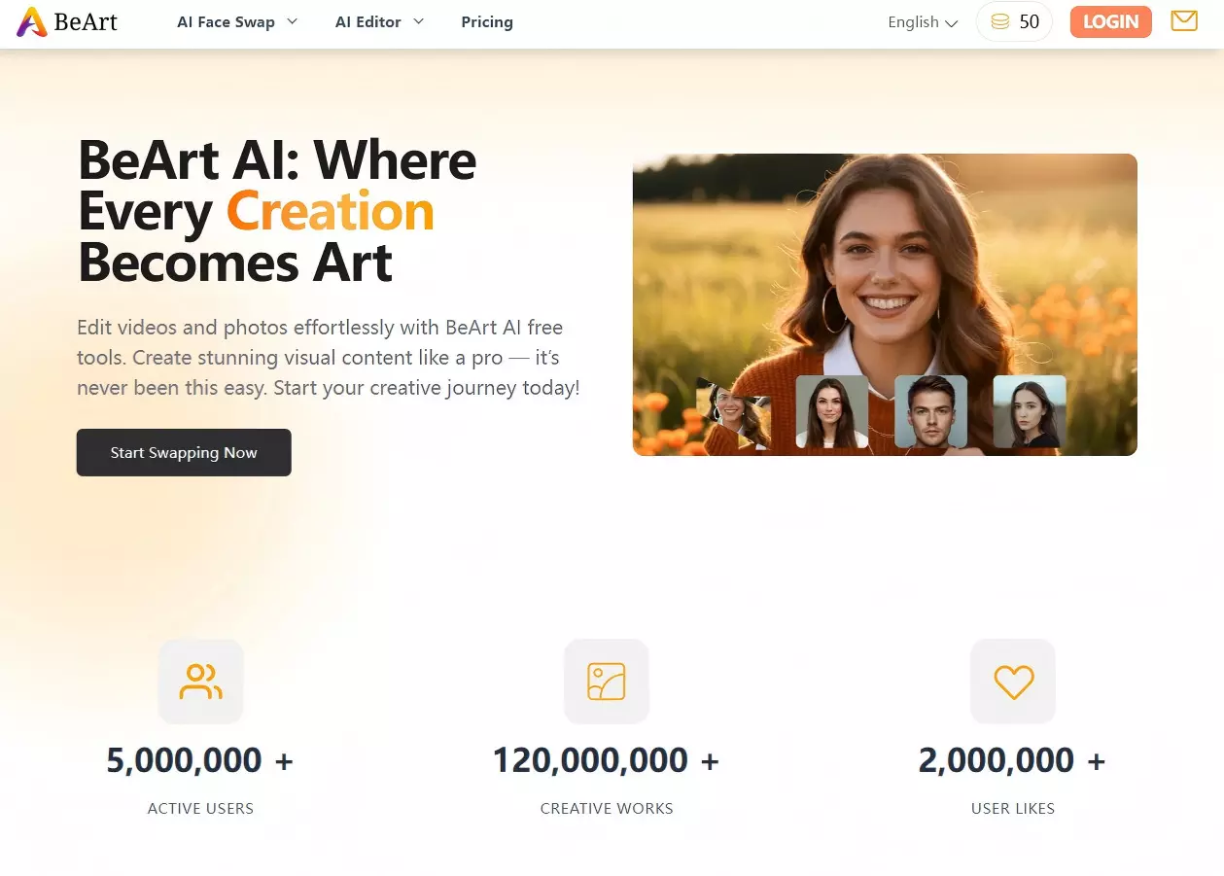Click the BeArt logo icon
The height and width of the screenshot is (876, 1224).
32,21
